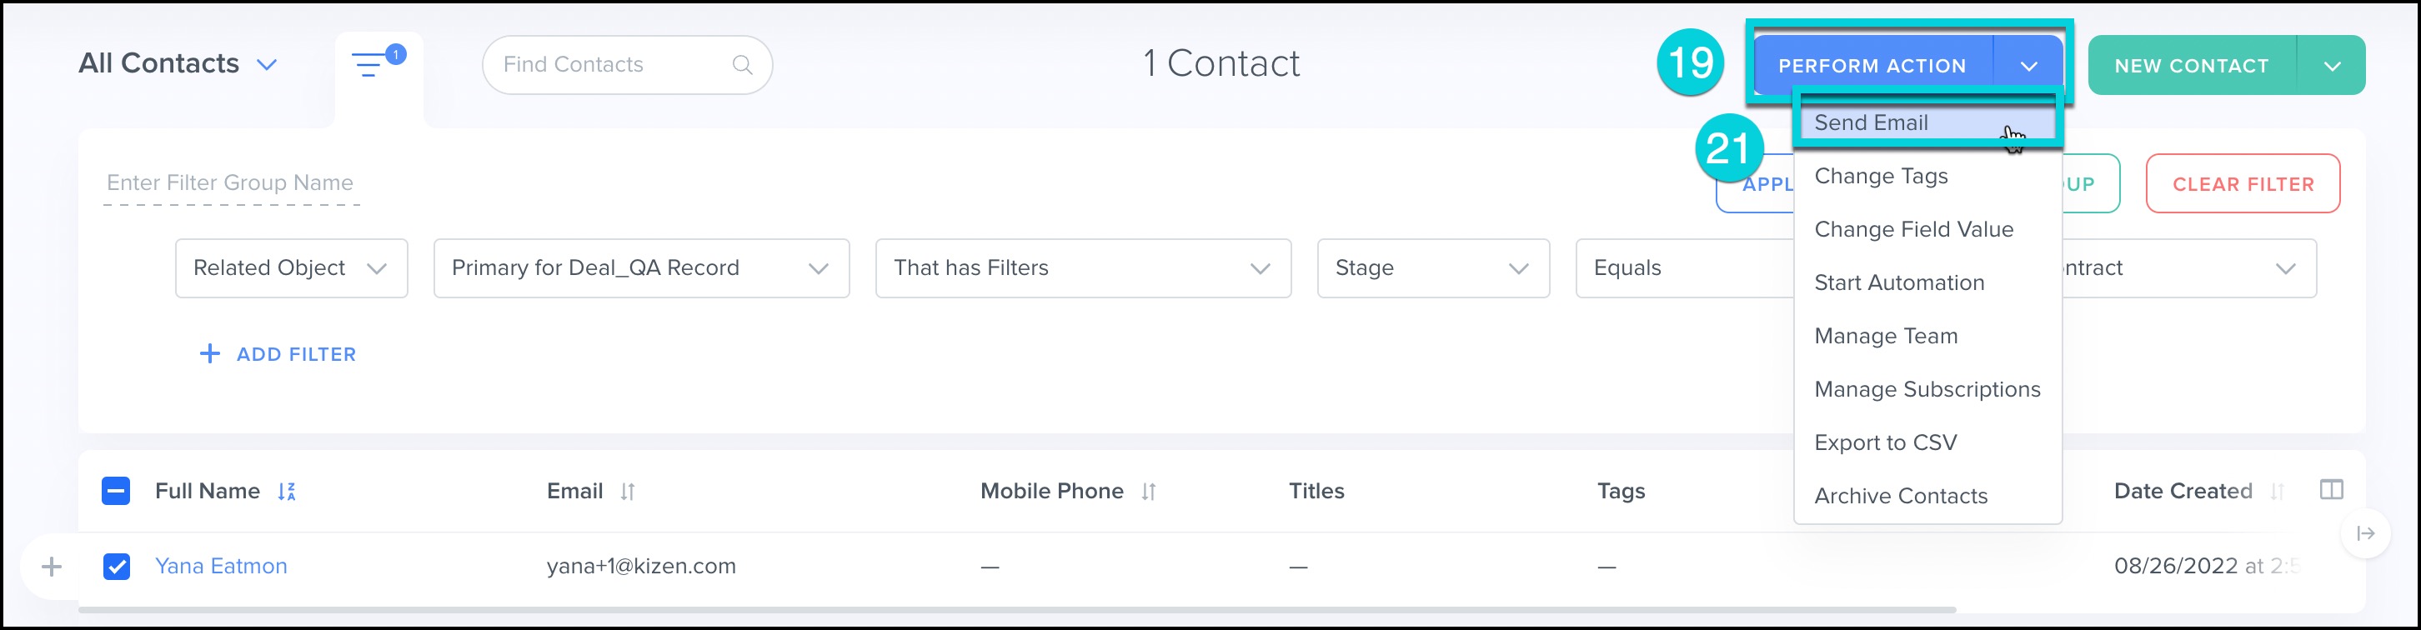Choose Export to CSV menu option
Image resolution: width=2421 pixels, height=630 pixels.
coord(1885,442)
